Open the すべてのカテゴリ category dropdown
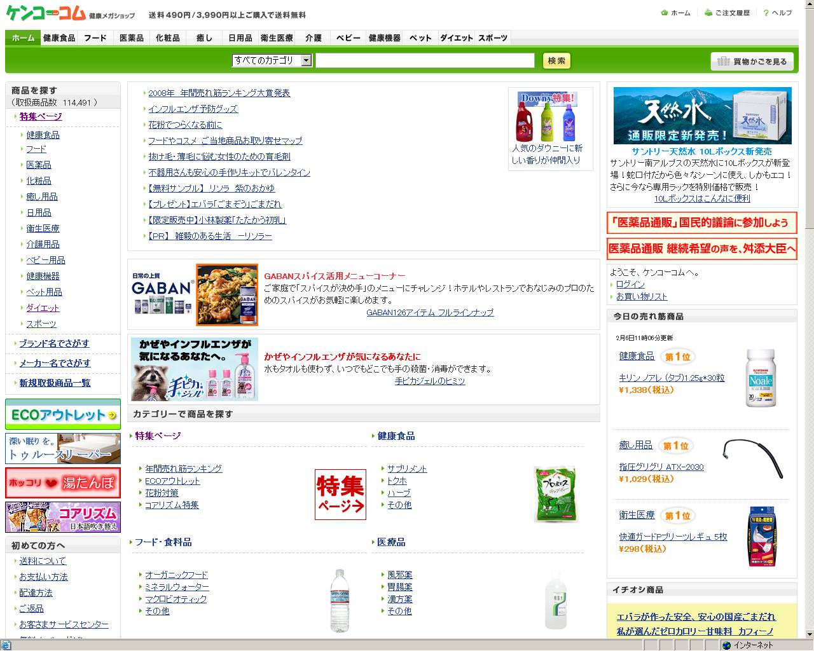 click(x=272, y=60)
